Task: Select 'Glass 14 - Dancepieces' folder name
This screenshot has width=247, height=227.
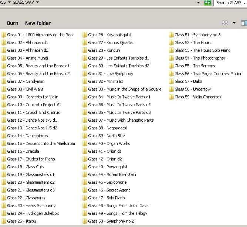Action: tap(27, 136)
